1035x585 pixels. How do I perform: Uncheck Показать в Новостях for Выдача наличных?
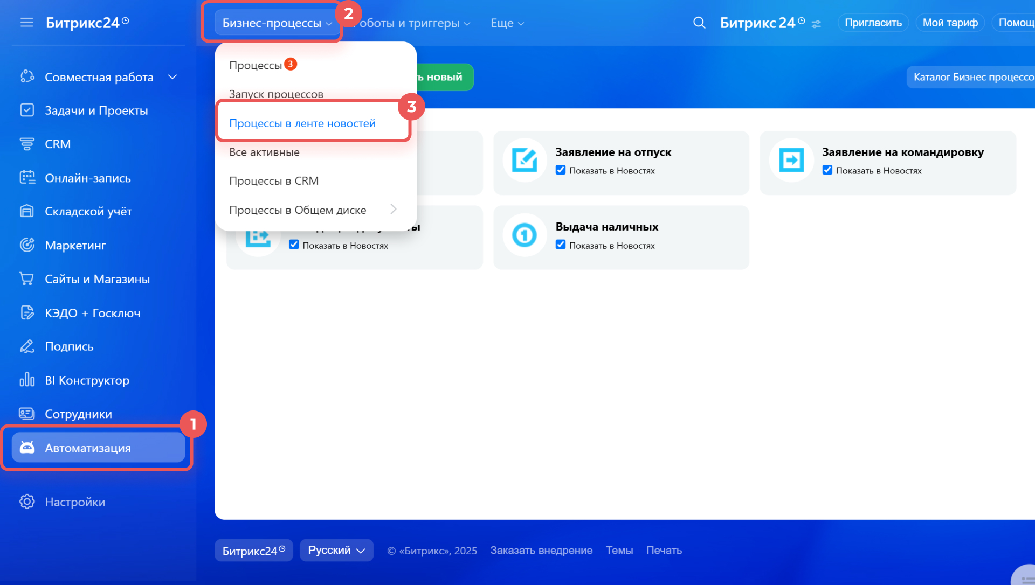[x=561, y=245]
